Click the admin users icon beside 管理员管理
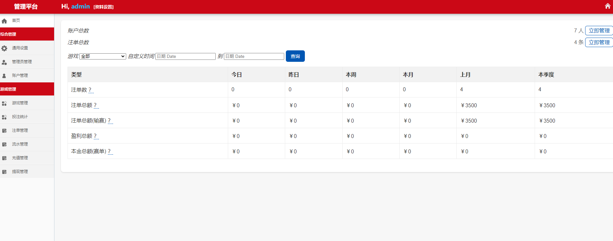613x241 pixels. pyautogui.click(x=4, y=62)
